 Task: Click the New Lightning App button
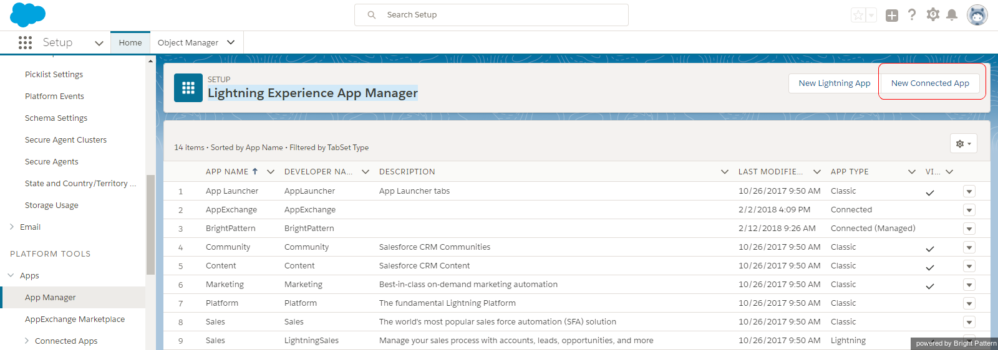point(835,83)
